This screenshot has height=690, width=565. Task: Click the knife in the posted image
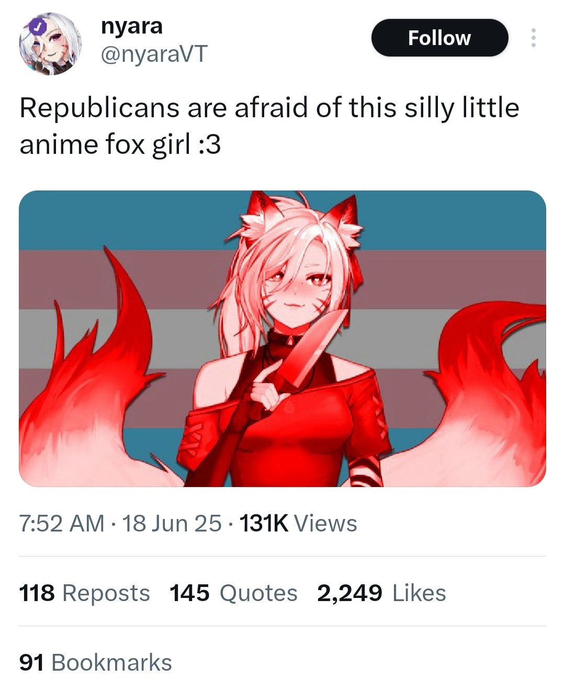pyautogui.click(x=314, y=348)
